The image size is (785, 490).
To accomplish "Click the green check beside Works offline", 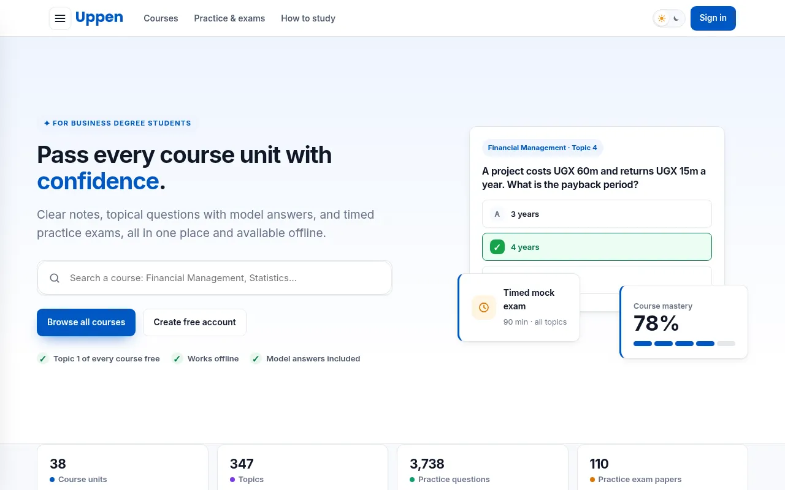I will [x=177, y=359].
